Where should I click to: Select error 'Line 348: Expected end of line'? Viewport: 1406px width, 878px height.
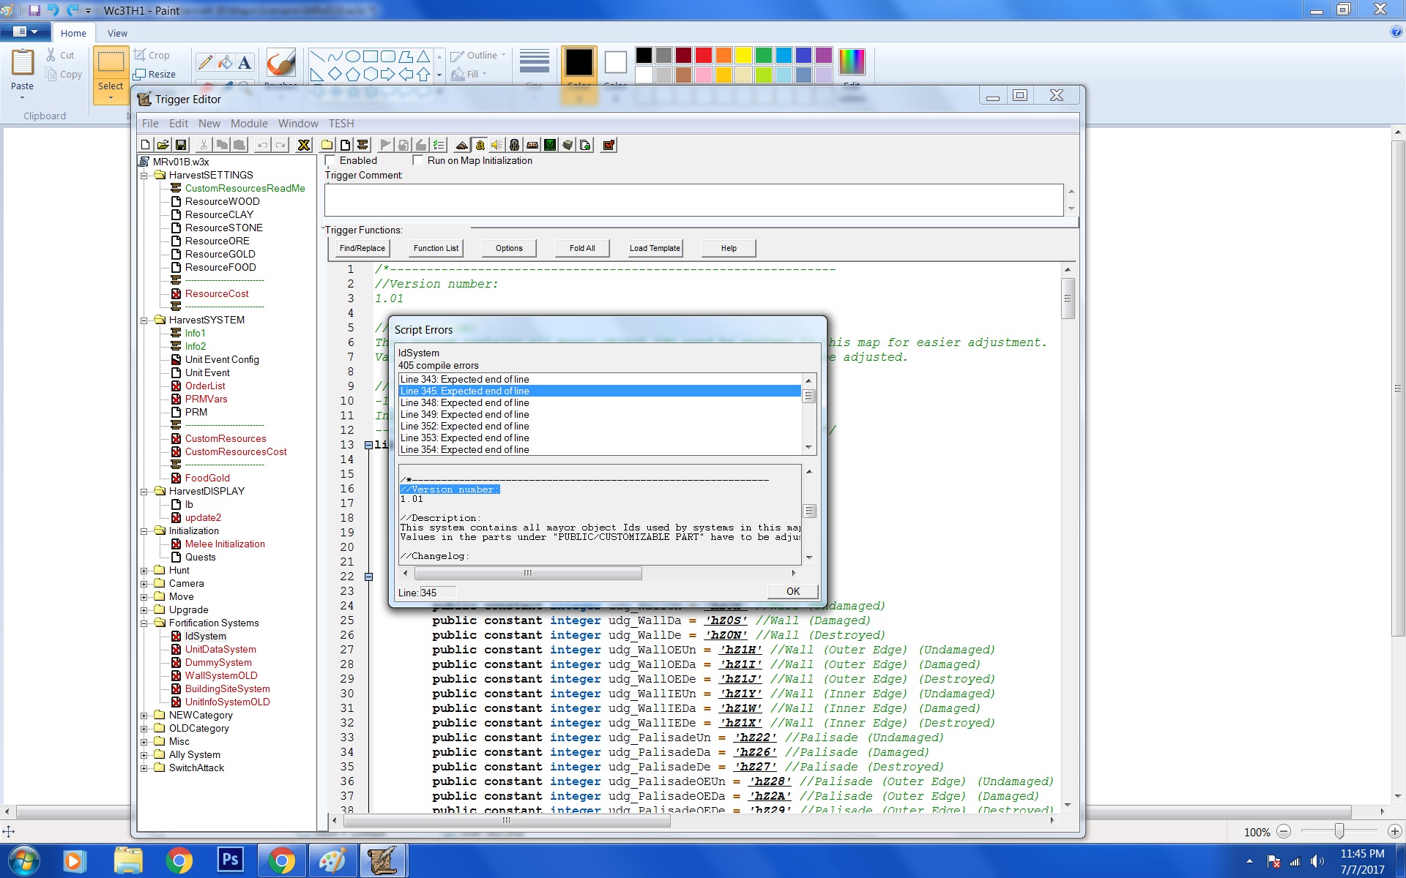tap(600, 402)
